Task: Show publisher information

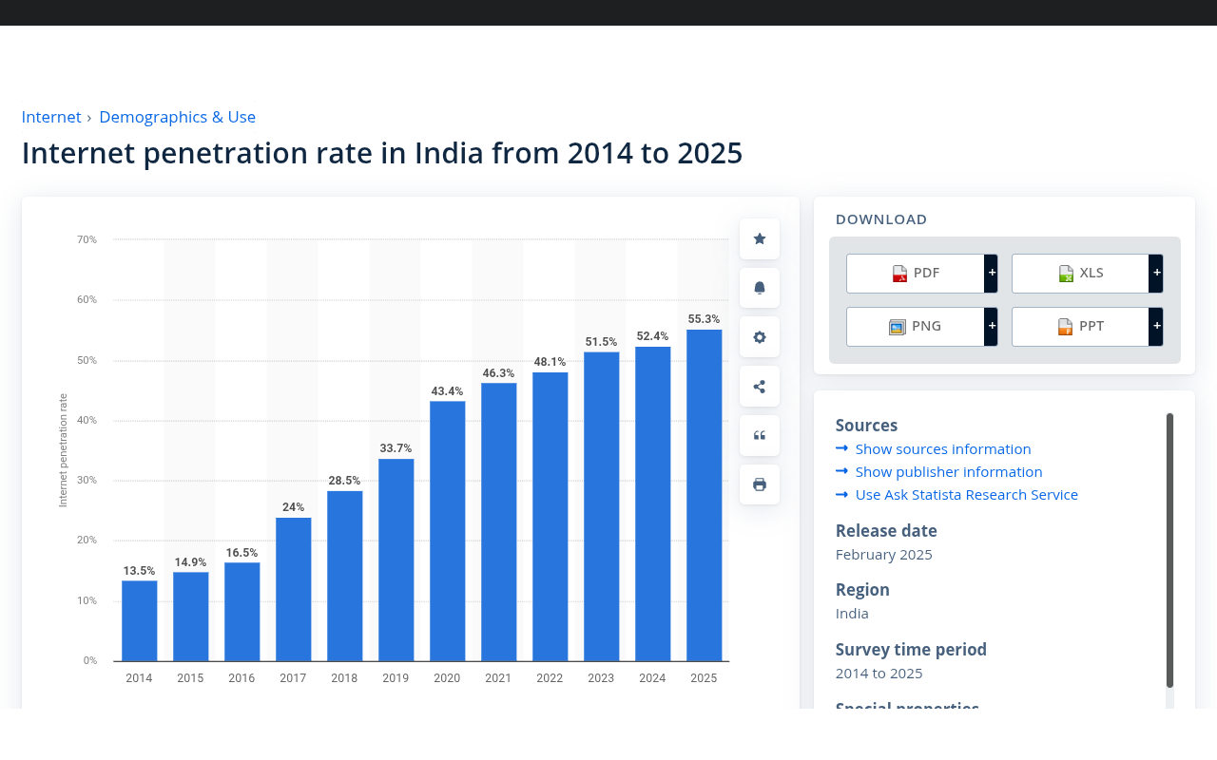Action: 949,471
